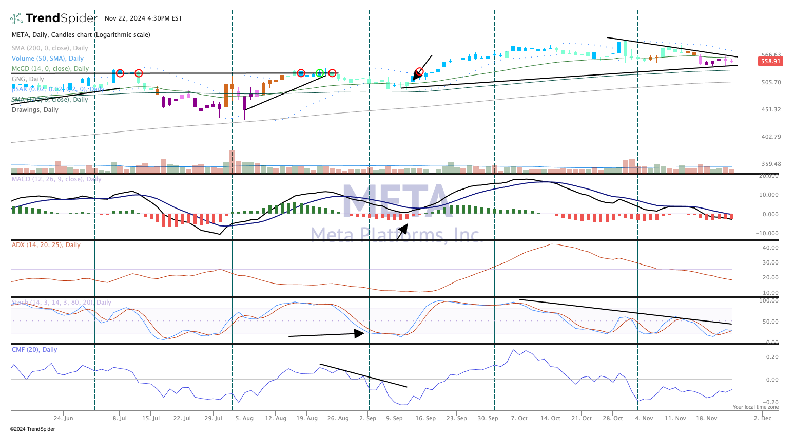Viewport: 794px width, 434px height.
Task: Click the red circle marker near 8 Jul
Action: (x=120, y=73)
